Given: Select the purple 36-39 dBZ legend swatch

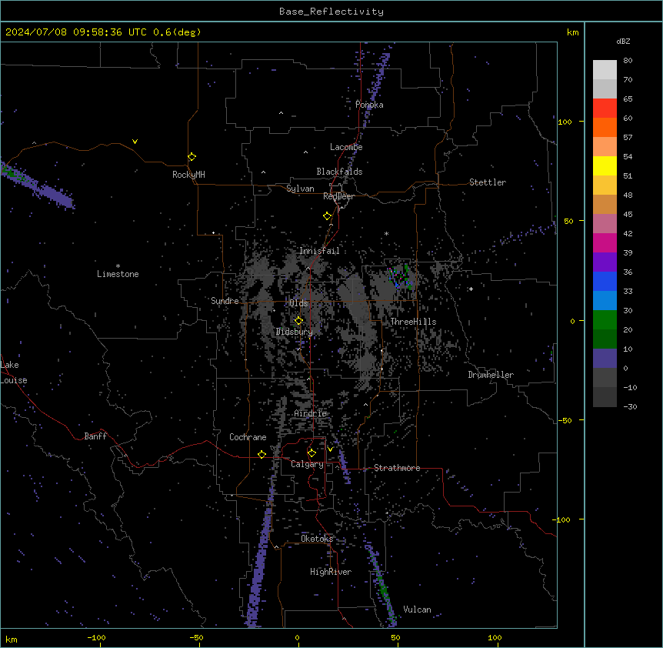Looking at the screenshot, I should click(605, 262).
